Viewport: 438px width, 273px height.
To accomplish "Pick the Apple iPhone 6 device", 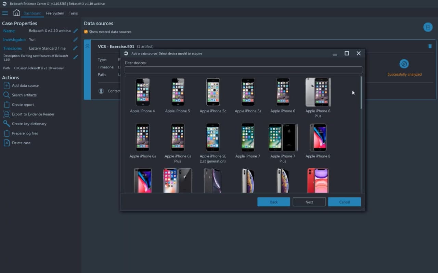I will pyautogui.click(x=283, y=95).
